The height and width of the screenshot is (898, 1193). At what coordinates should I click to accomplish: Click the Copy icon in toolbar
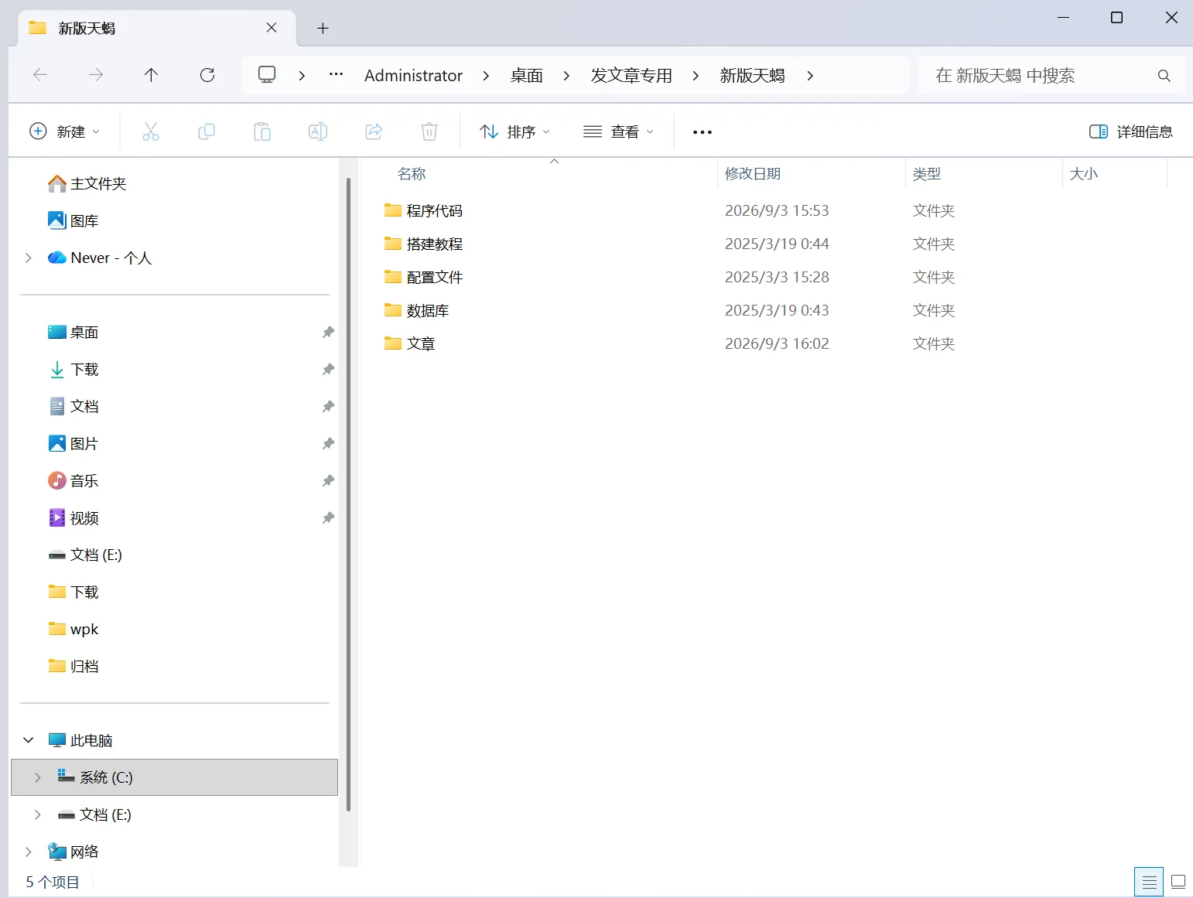point(207,131)
